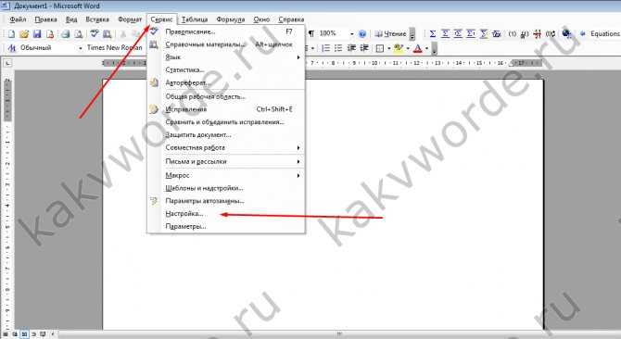Toggle the paragraph marks ¶ button
Viewport: 621px width, 339px height.
[x=311, y=33]
